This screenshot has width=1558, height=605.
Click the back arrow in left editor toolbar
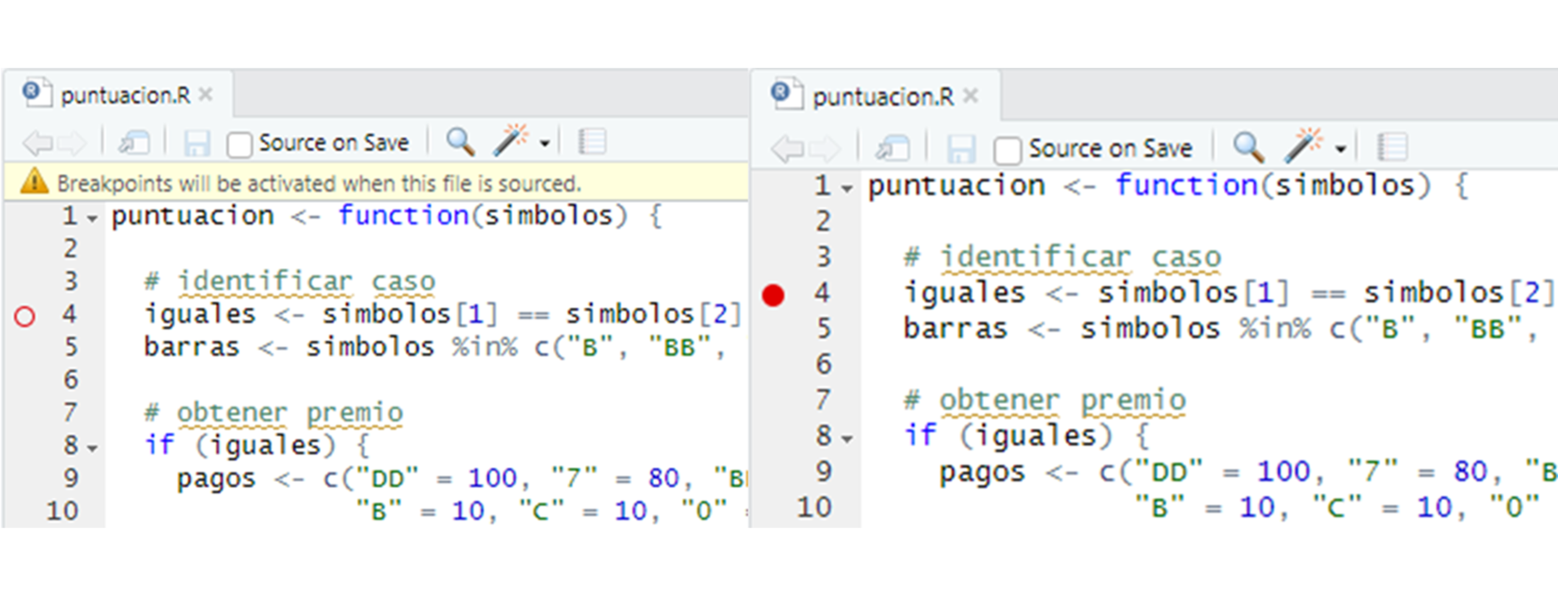tap(37, 142)
